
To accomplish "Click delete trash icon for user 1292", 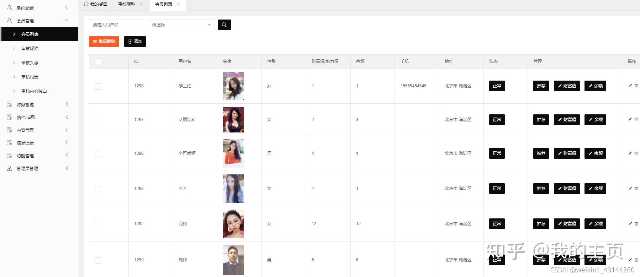I will [636, 223].
